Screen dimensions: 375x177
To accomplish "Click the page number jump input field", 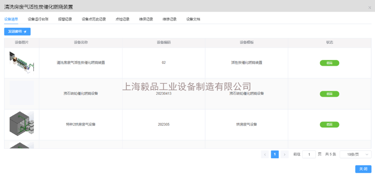I will 309,154.
